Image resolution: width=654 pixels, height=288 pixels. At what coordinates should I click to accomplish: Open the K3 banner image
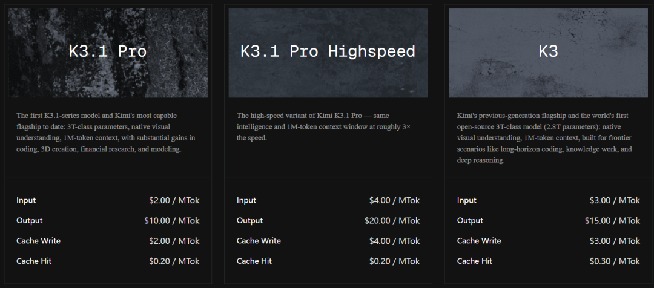[x=548, y=53]
